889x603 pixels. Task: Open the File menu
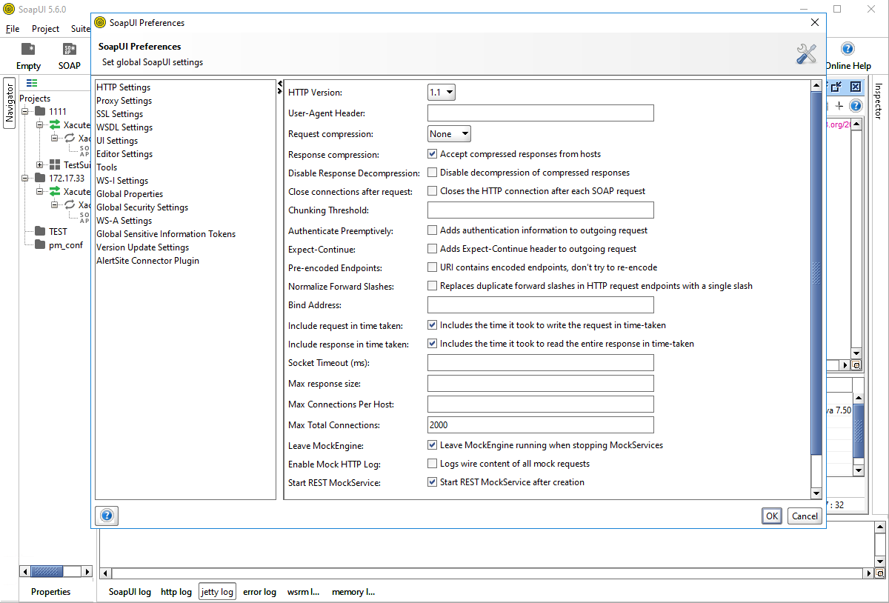pos(13,29)
